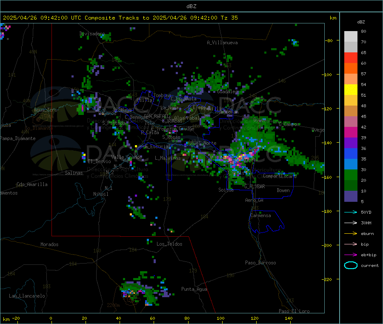This screenshot has height=324, width=383.
Task: Pick the red 60-65 dBZ color swatch
Action: pos(351,57)
